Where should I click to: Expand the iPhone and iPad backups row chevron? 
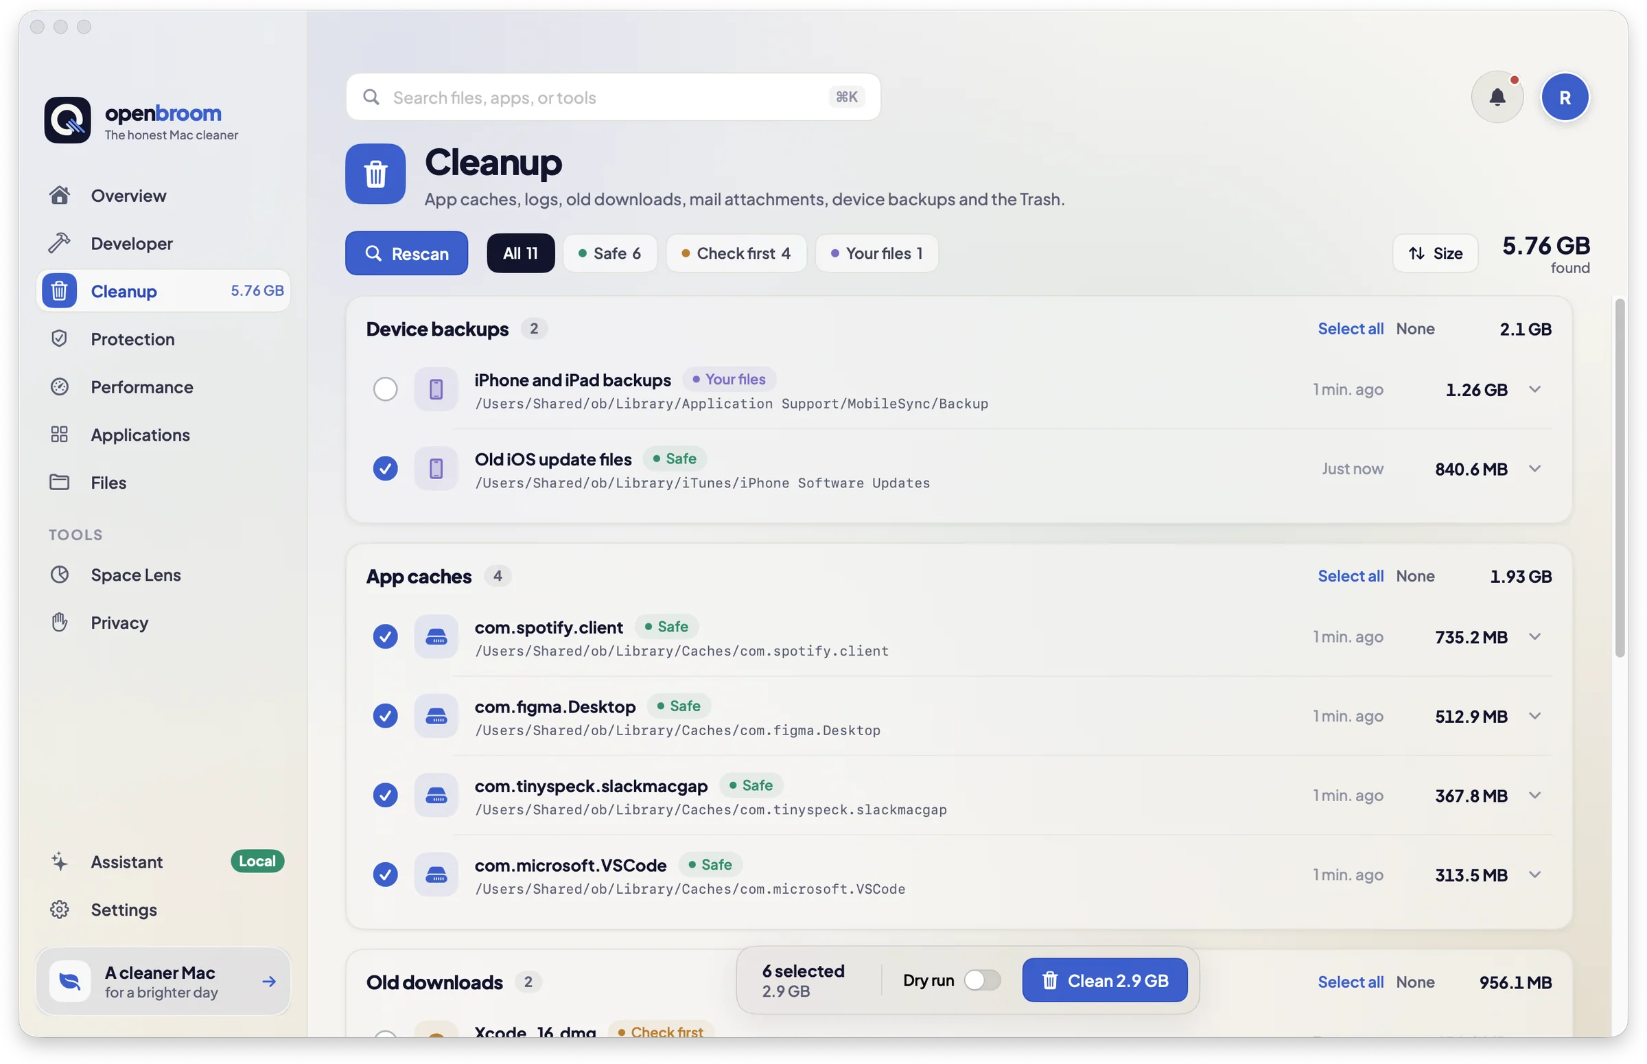coord(1534,390)
